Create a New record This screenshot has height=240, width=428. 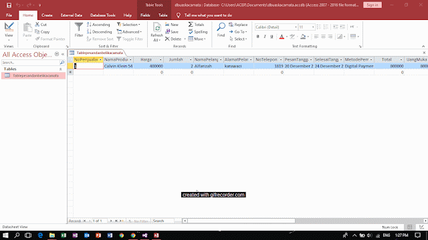pyautogui.click(x=172, y=25)
